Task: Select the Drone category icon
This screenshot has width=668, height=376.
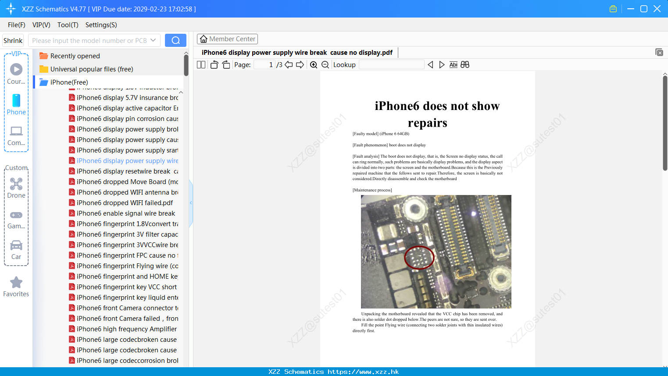Action: tap(16, 188)
